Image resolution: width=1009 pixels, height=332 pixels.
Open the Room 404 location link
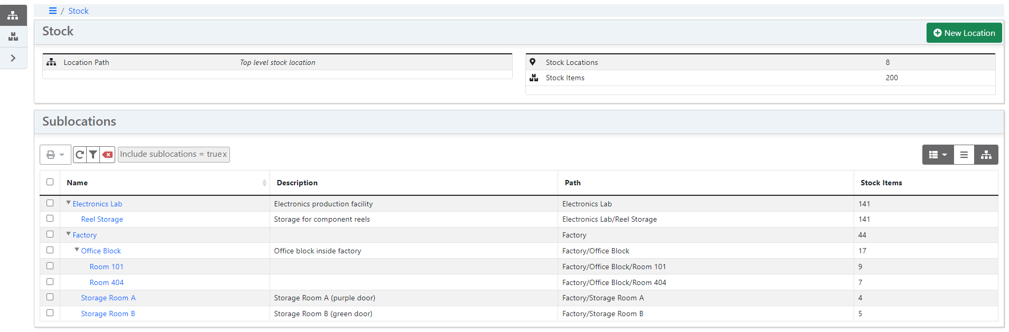106,282
